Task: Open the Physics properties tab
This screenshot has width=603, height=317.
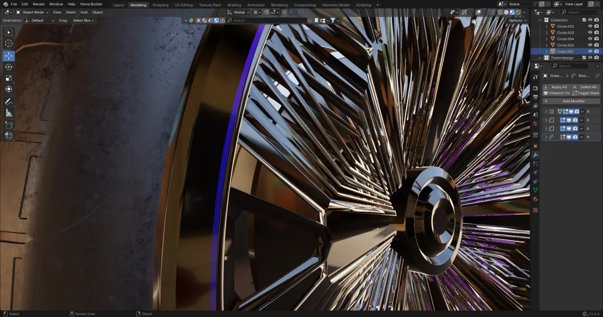Action: pyautogui.click(x=535, y=172)
